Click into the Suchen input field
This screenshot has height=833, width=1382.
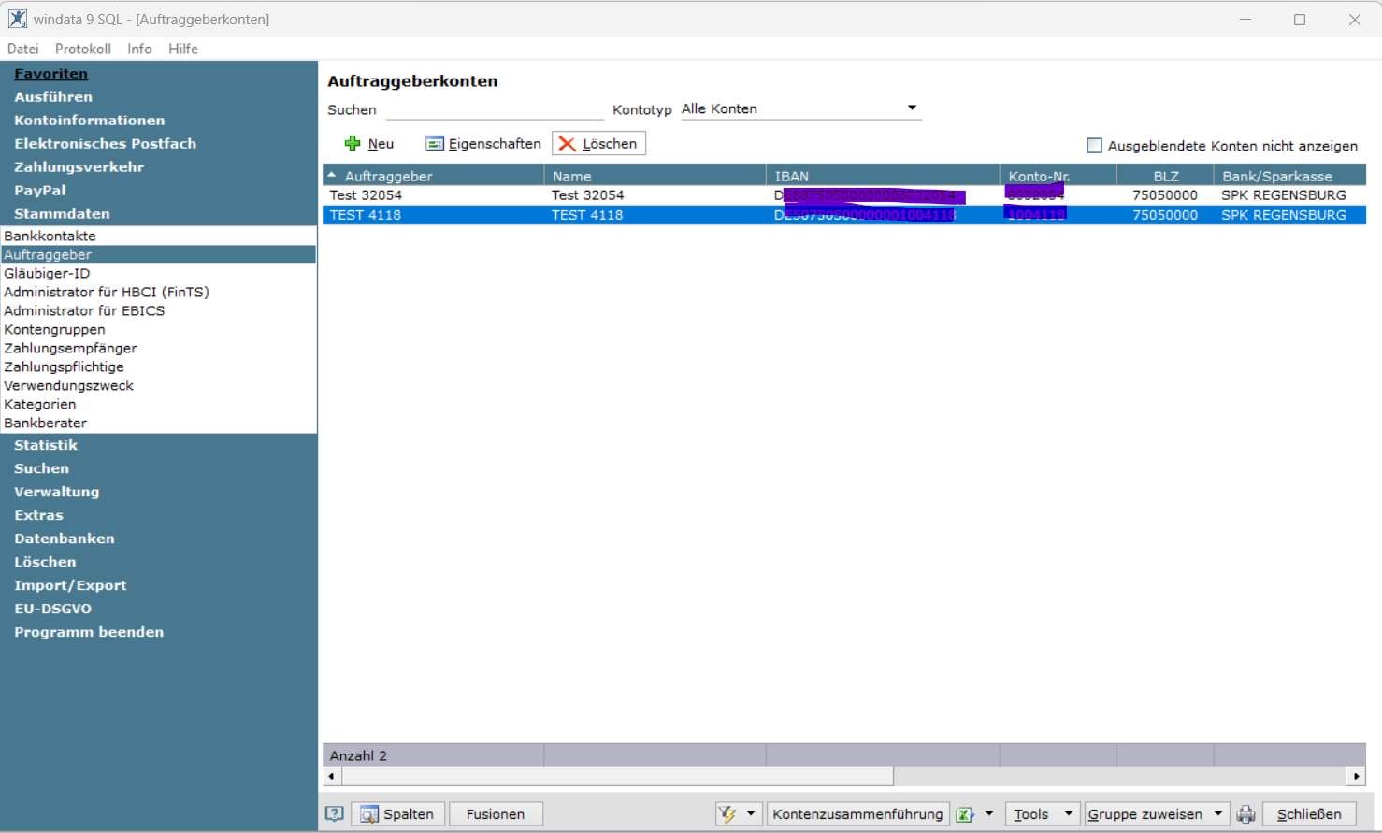(x=495, y=109)
